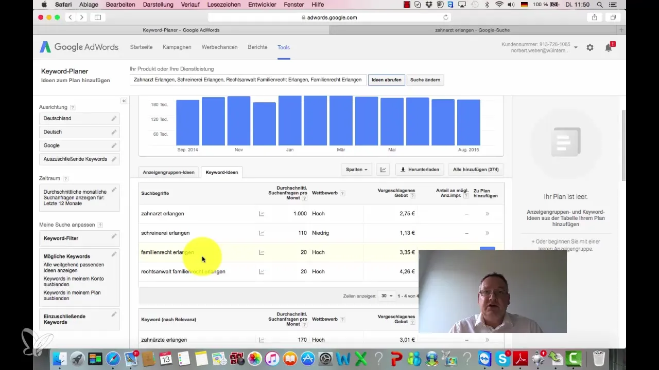Show trend chart for zahnarzt erlangen
Screen dimensions: 659x370
tap(262, 214)
